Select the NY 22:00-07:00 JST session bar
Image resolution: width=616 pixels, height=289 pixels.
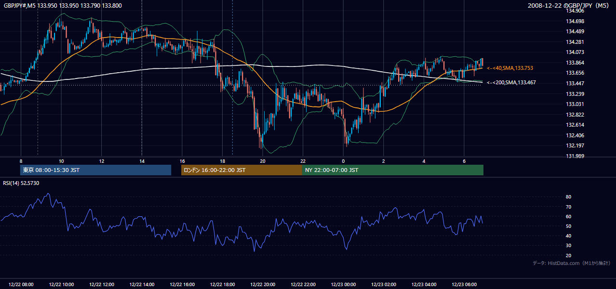pyautogui.click(x=393, y=170)
